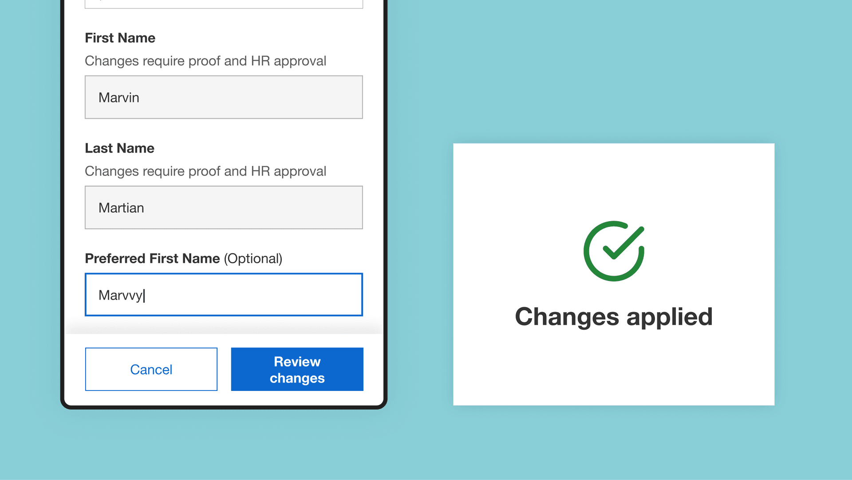Screen dimensions: 852x480
Task: Click the word Marvvy in the focused field
Action: click(120, 295)
